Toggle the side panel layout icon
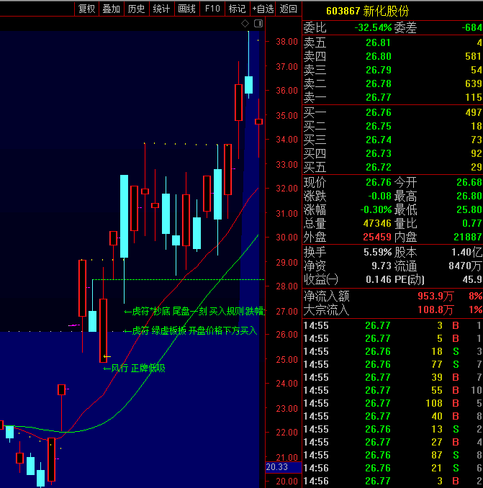483x488 pixels. click(x=258, y=23)
